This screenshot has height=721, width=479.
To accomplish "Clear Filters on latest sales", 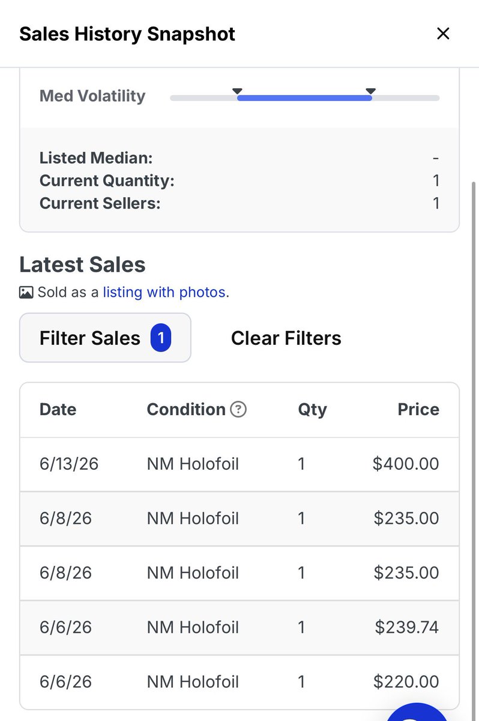I will (x=286, y=338).
